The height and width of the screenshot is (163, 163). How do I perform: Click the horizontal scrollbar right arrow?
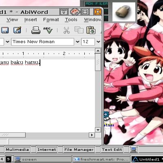click(x=92, y=135)
